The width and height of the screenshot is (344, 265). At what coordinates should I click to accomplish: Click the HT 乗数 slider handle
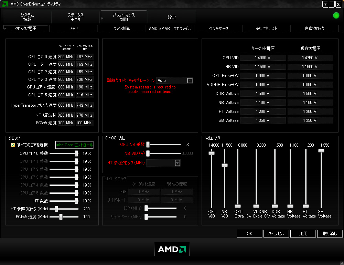(76, 201)
